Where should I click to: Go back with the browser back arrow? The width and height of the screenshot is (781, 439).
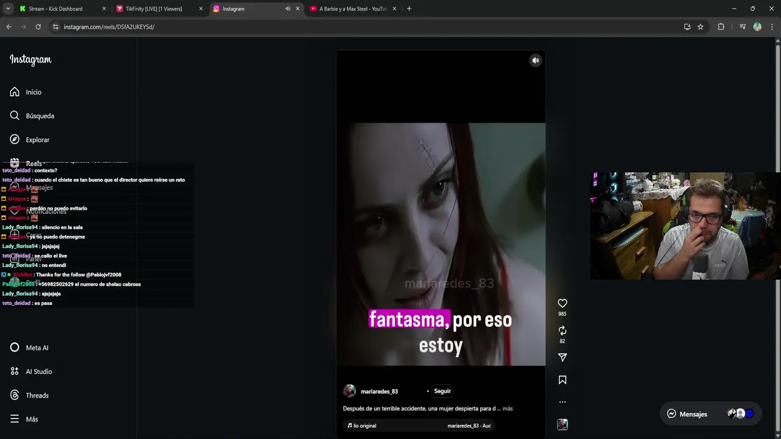pos(9,27)
